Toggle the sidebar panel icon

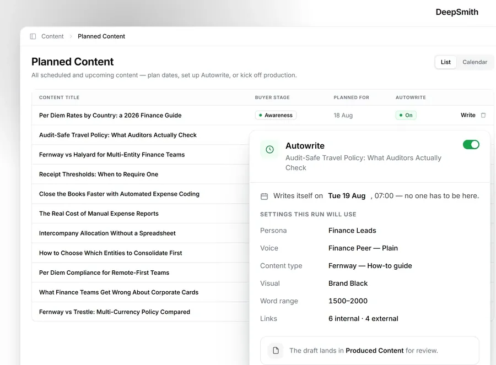[33, 36]
